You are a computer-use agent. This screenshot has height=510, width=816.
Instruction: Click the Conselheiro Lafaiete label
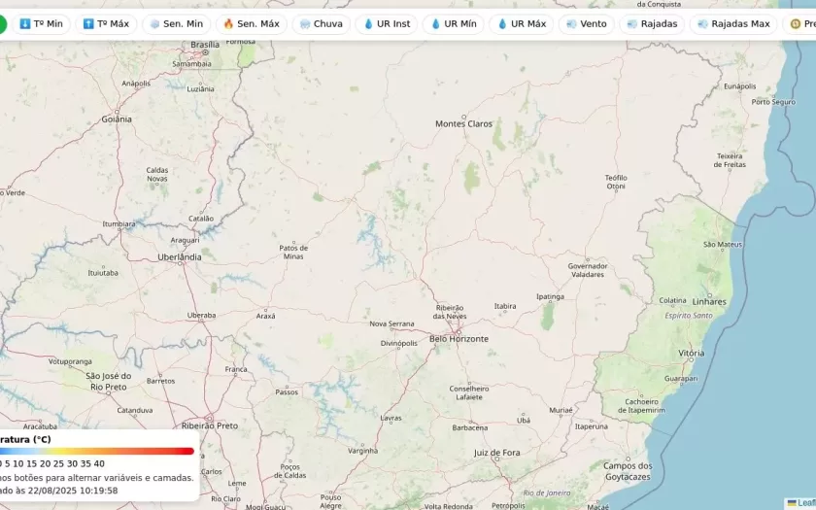[469, 392]
